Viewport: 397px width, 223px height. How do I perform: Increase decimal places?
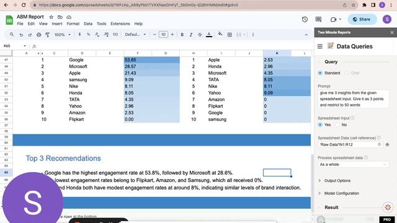pyautogui.click(x=106, y=35)
